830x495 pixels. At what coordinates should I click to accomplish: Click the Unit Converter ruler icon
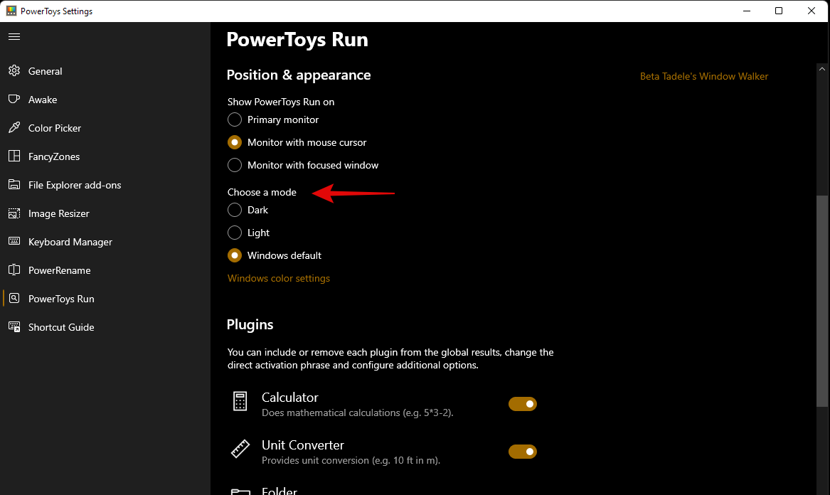(x=239, y=449)
